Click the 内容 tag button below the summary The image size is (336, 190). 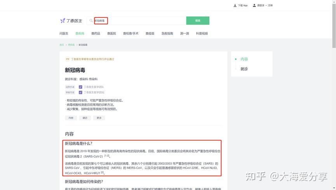pyautogui.click(x=71, y=118)
